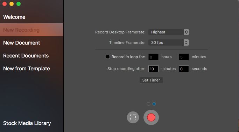
Task: Open the Timeline Framerate 30 fps dropdown
Action: [x=169, y=42]
